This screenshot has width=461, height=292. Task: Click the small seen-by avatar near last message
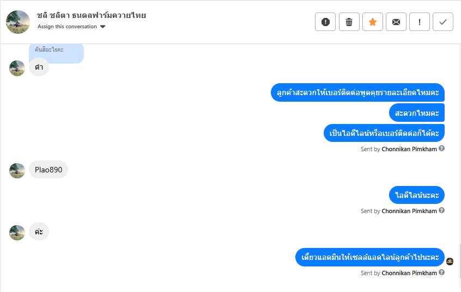(450, 261)
